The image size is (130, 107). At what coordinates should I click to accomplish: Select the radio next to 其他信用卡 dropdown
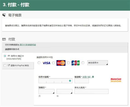[83, 63]
